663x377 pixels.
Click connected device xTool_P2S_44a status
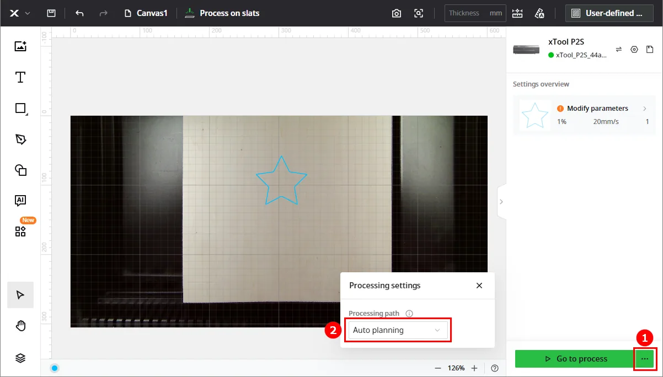(578, 55)
